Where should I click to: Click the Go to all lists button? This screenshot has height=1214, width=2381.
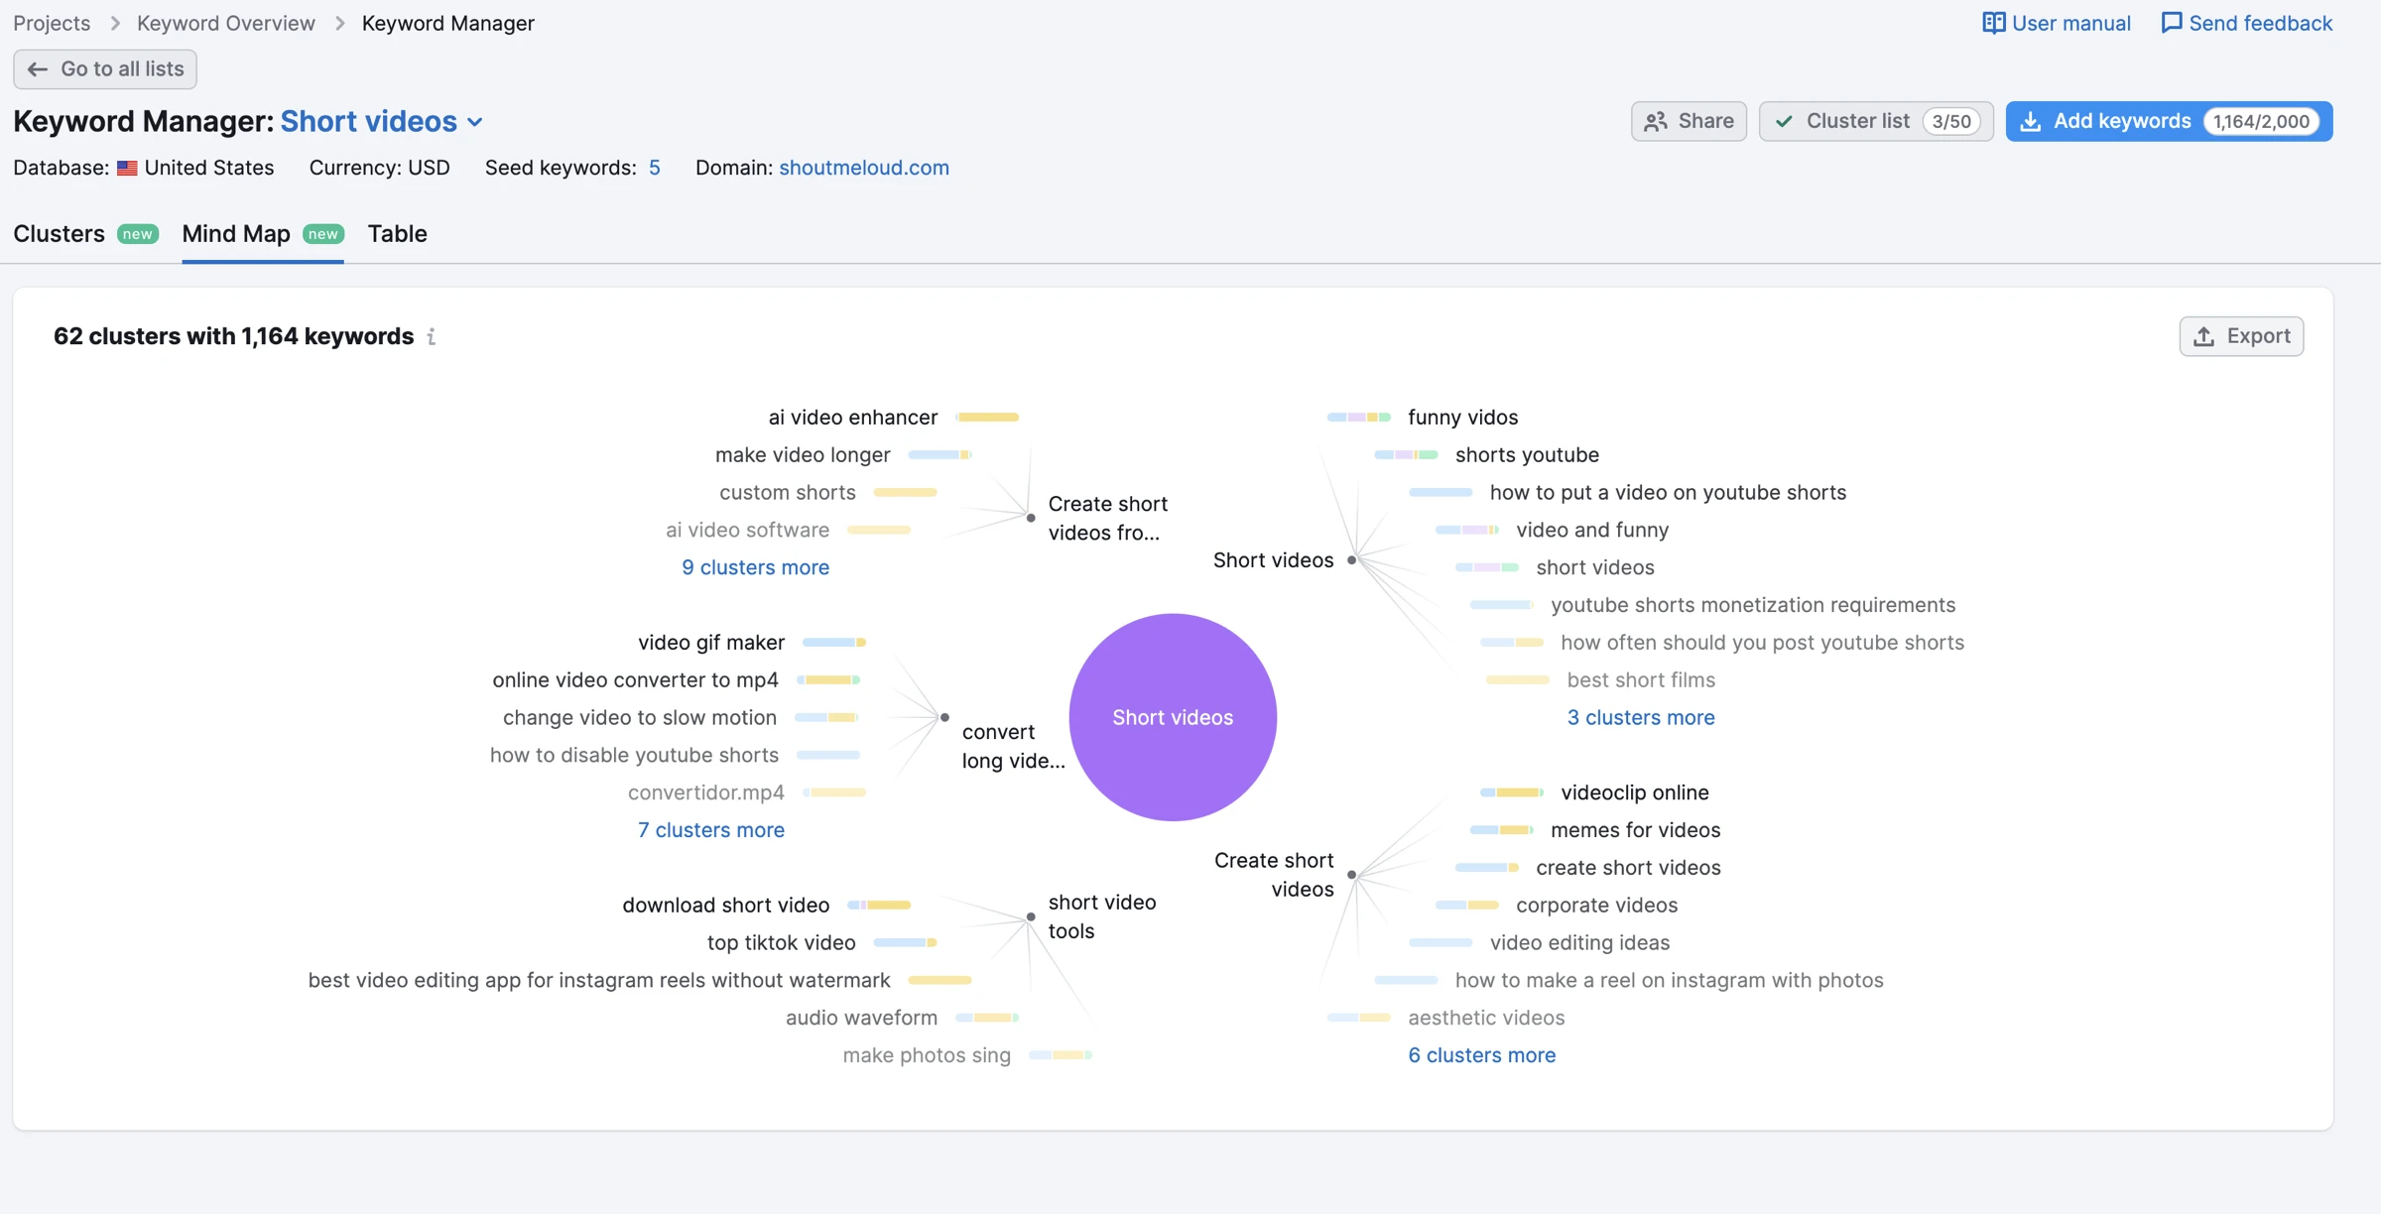[105, 69]
